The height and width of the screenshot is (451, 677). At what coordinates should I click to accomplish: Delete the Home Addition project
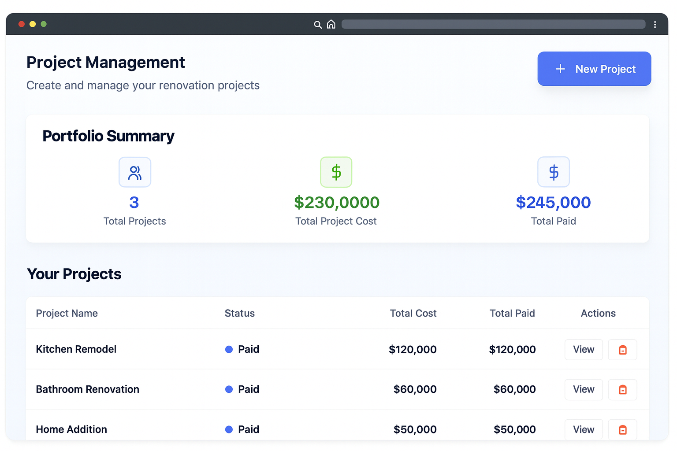(x=622, y=429)
